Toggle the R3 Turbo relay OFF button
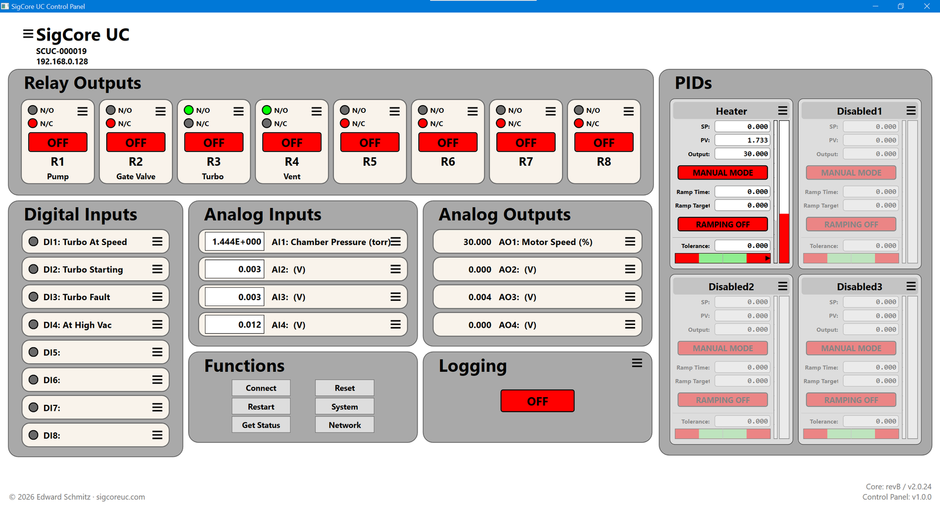The image size is (940, 507). (x=214, y=143)
